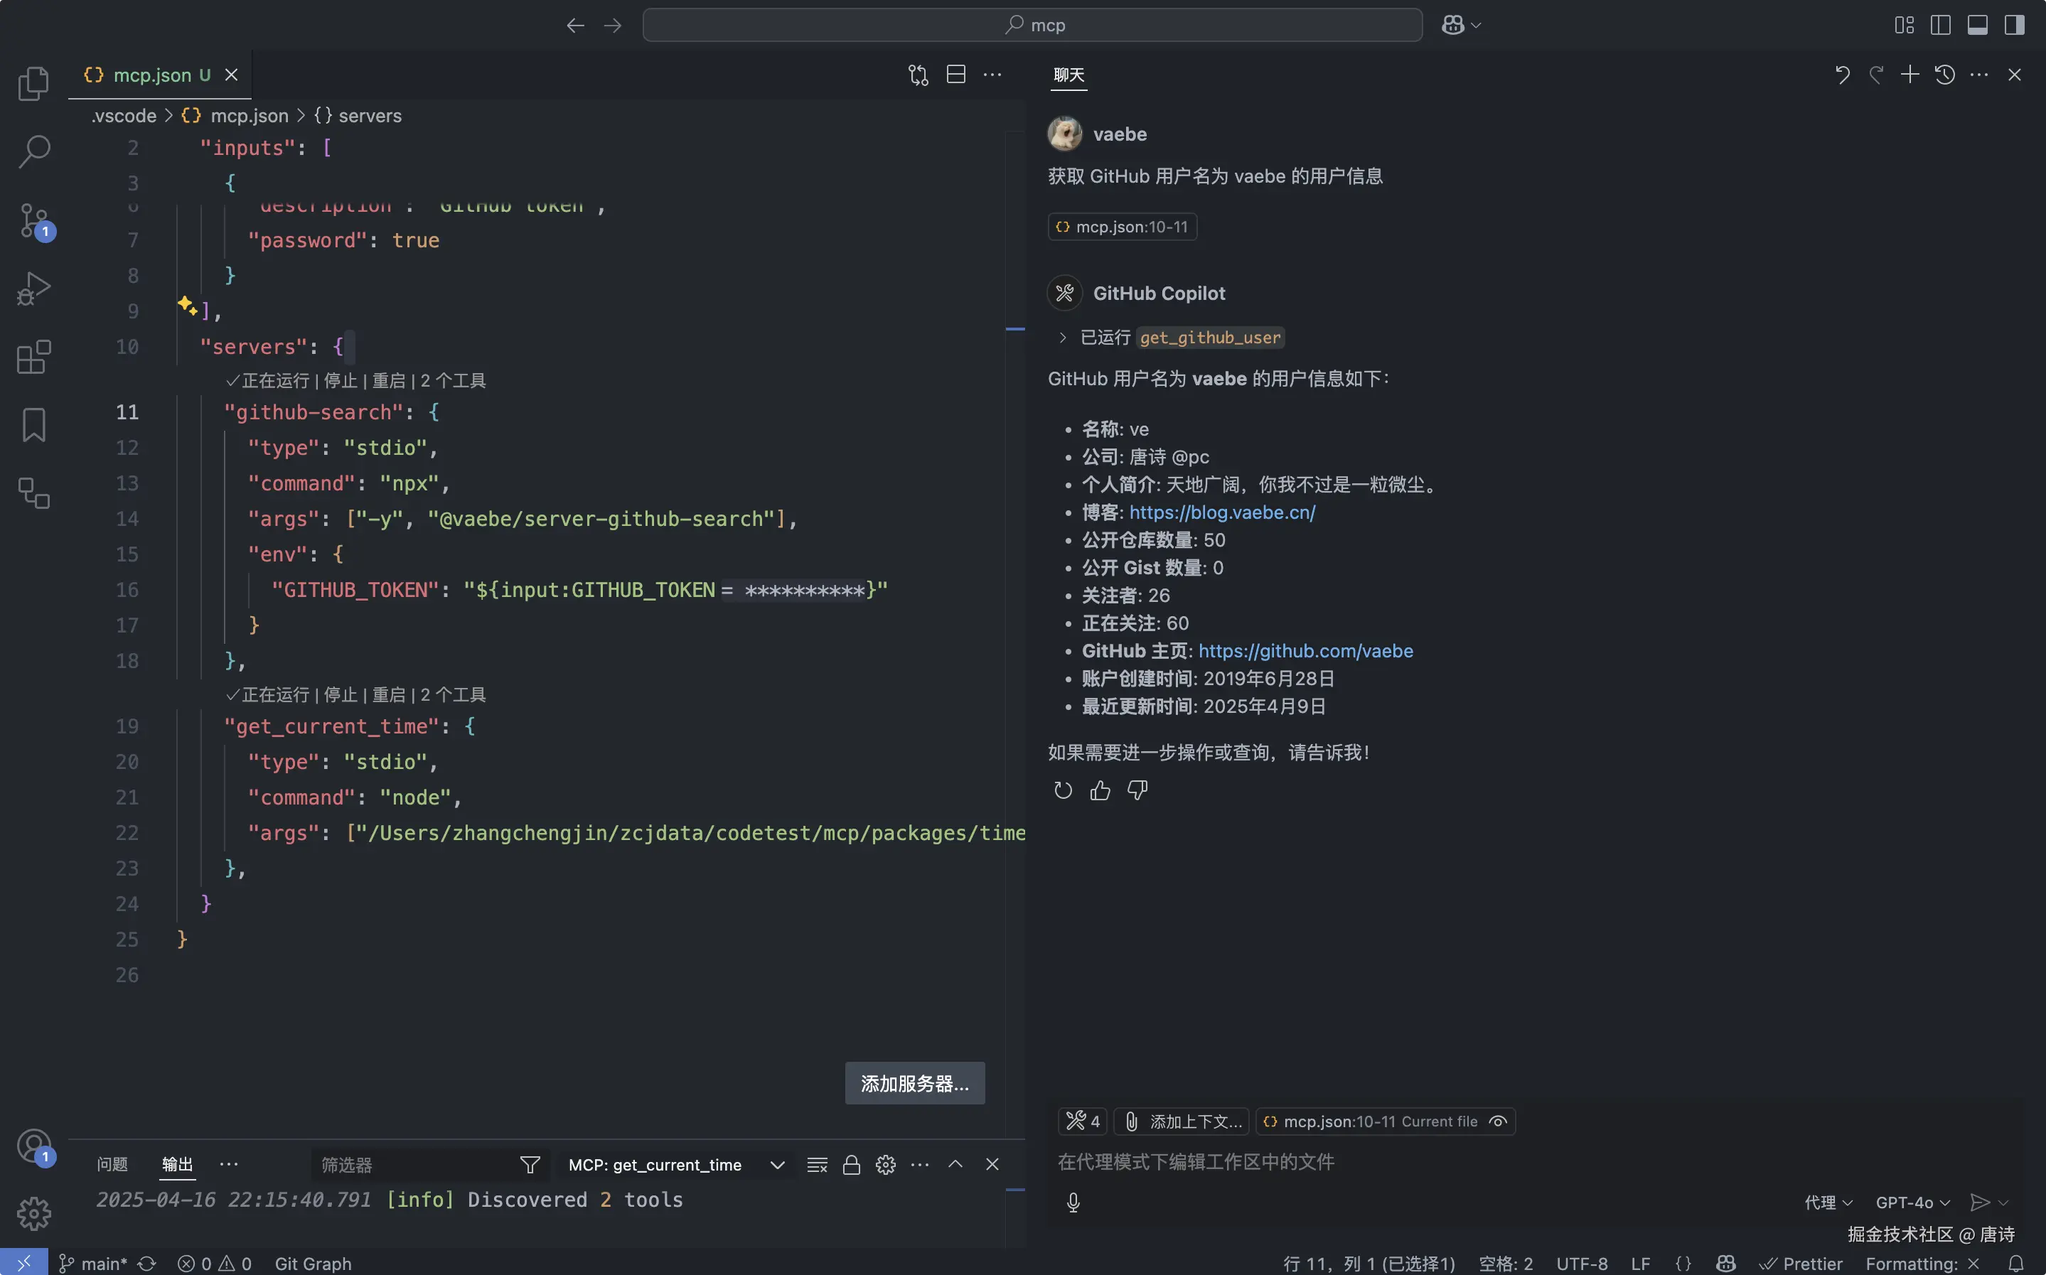The height and width of the screenshot is (1275, 2046).
Task: Toggle the secondary side bar layout icon
Action: (x=2014, y=26)
